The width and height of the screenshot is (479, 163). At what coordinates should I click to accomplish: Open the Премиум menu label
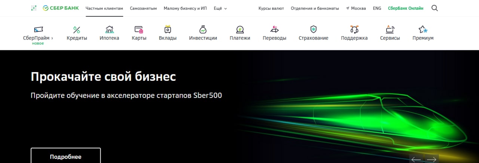coord(423,38)
